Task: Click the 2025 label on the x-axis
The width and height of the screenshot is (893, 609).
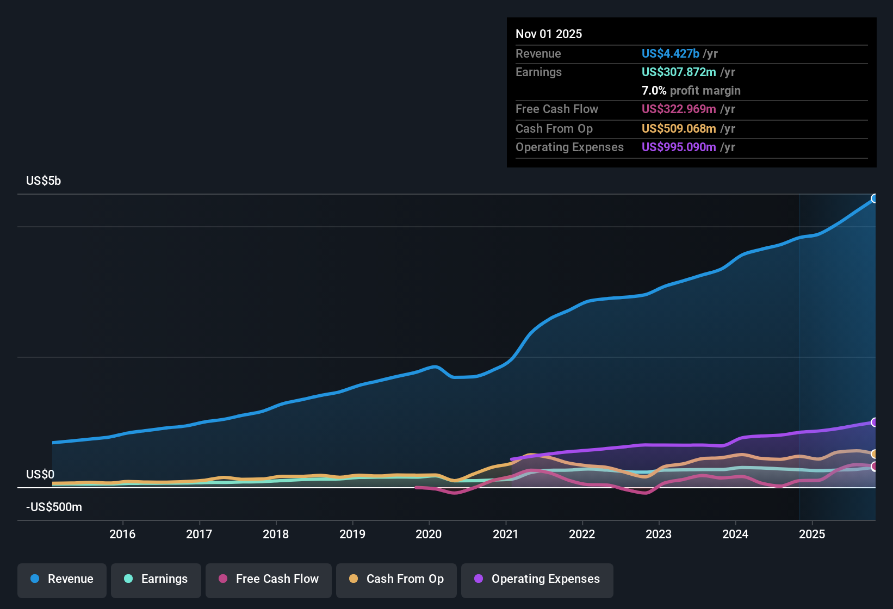Action: click(x=813, y=534)
